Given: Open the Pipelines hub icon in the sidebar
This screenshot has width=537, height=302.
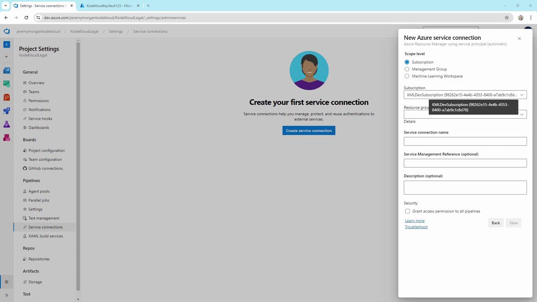Looking at the screenshot, I should [6, 111].
